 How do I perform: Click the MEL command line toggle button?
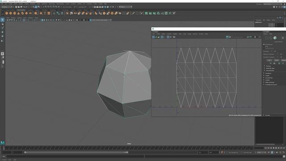(x=4, y=157)
